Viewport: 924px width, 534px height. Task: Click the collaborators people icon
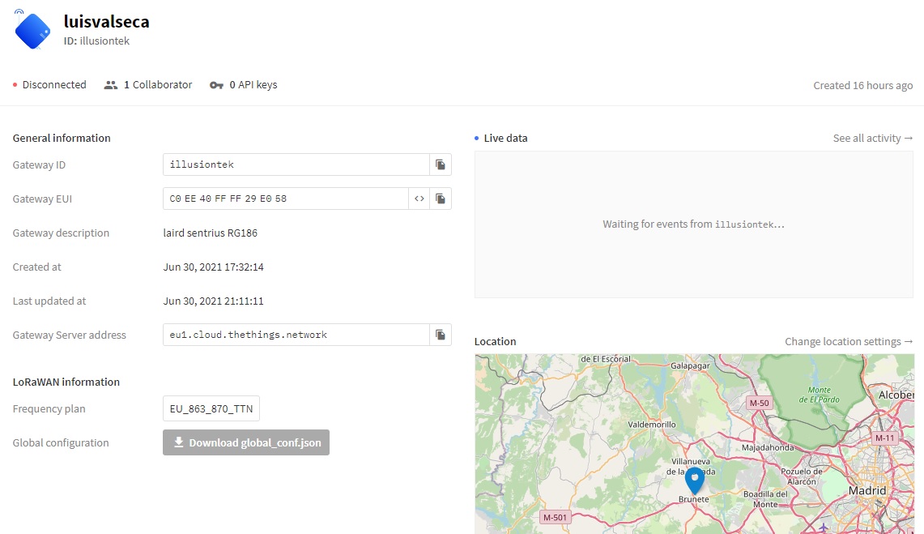(x=111, y=85)
